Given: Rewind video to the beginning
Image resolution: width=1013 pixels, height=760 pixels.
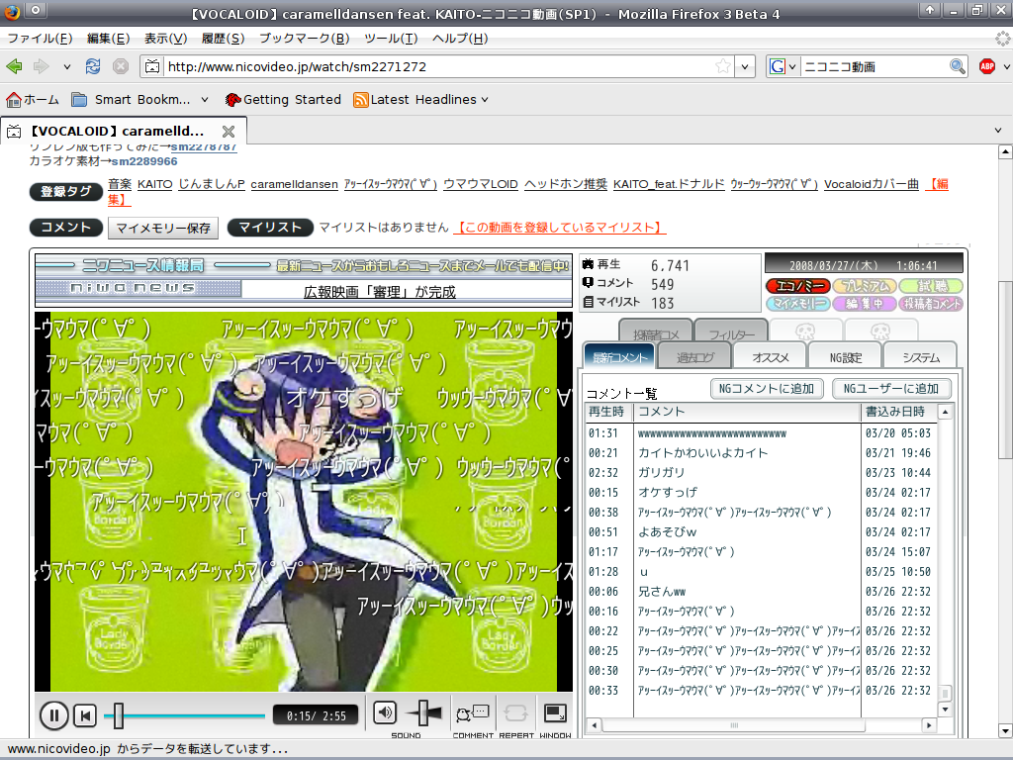Looking at the screenshot, I should 85,715.
